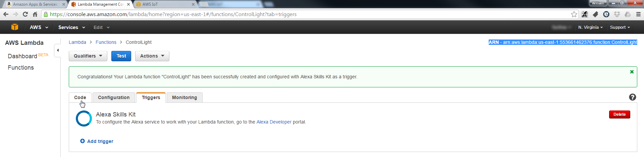Open the Monitoring tab
This screenshot has width=644, height=157.
tap(184, 97)
